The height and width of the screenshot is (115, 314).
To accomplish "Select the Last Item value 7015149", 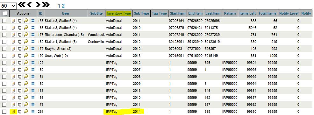I will click(x=211, y=56).
